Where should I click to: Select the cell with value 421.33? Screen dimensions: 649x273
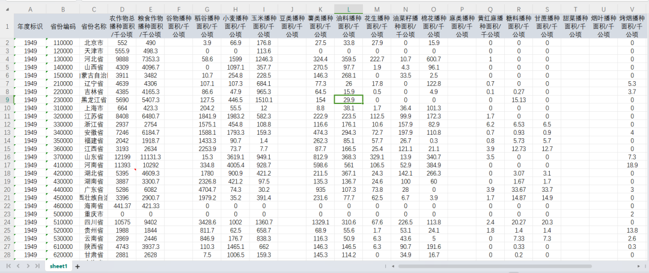150,206
